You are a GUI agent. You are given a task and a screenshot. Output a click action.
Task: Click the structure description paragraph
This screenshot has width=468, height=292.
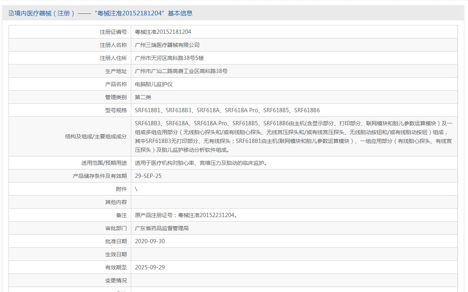pyautogui.click(x=294, y=136)
